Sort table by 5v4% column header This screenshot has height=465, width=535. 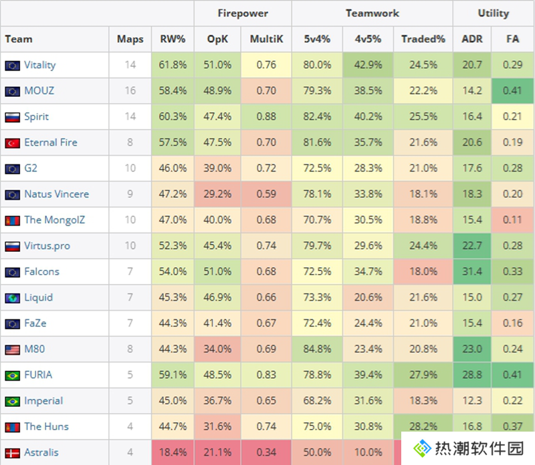coord(317,39)
